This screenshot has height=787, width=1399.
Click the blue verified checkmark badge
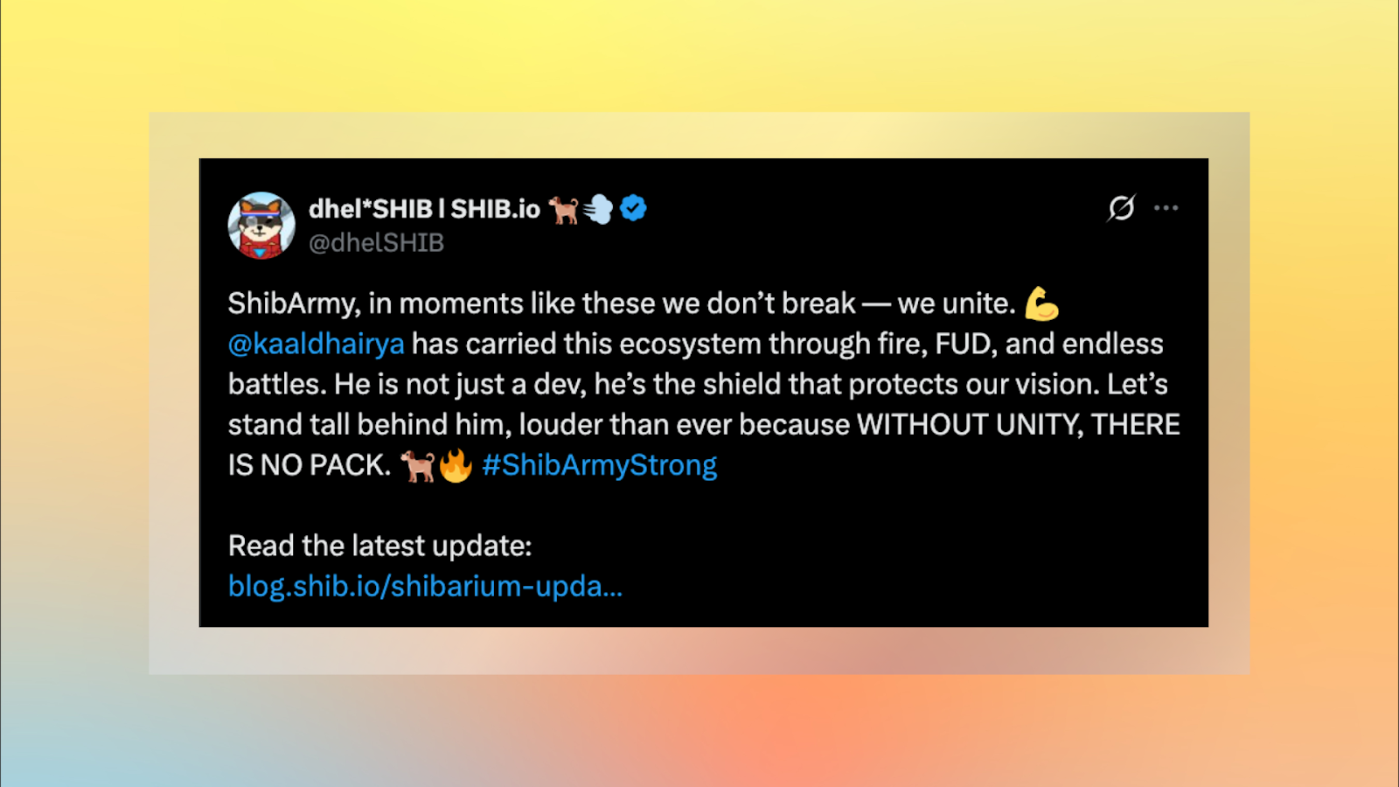coord(633,208)
